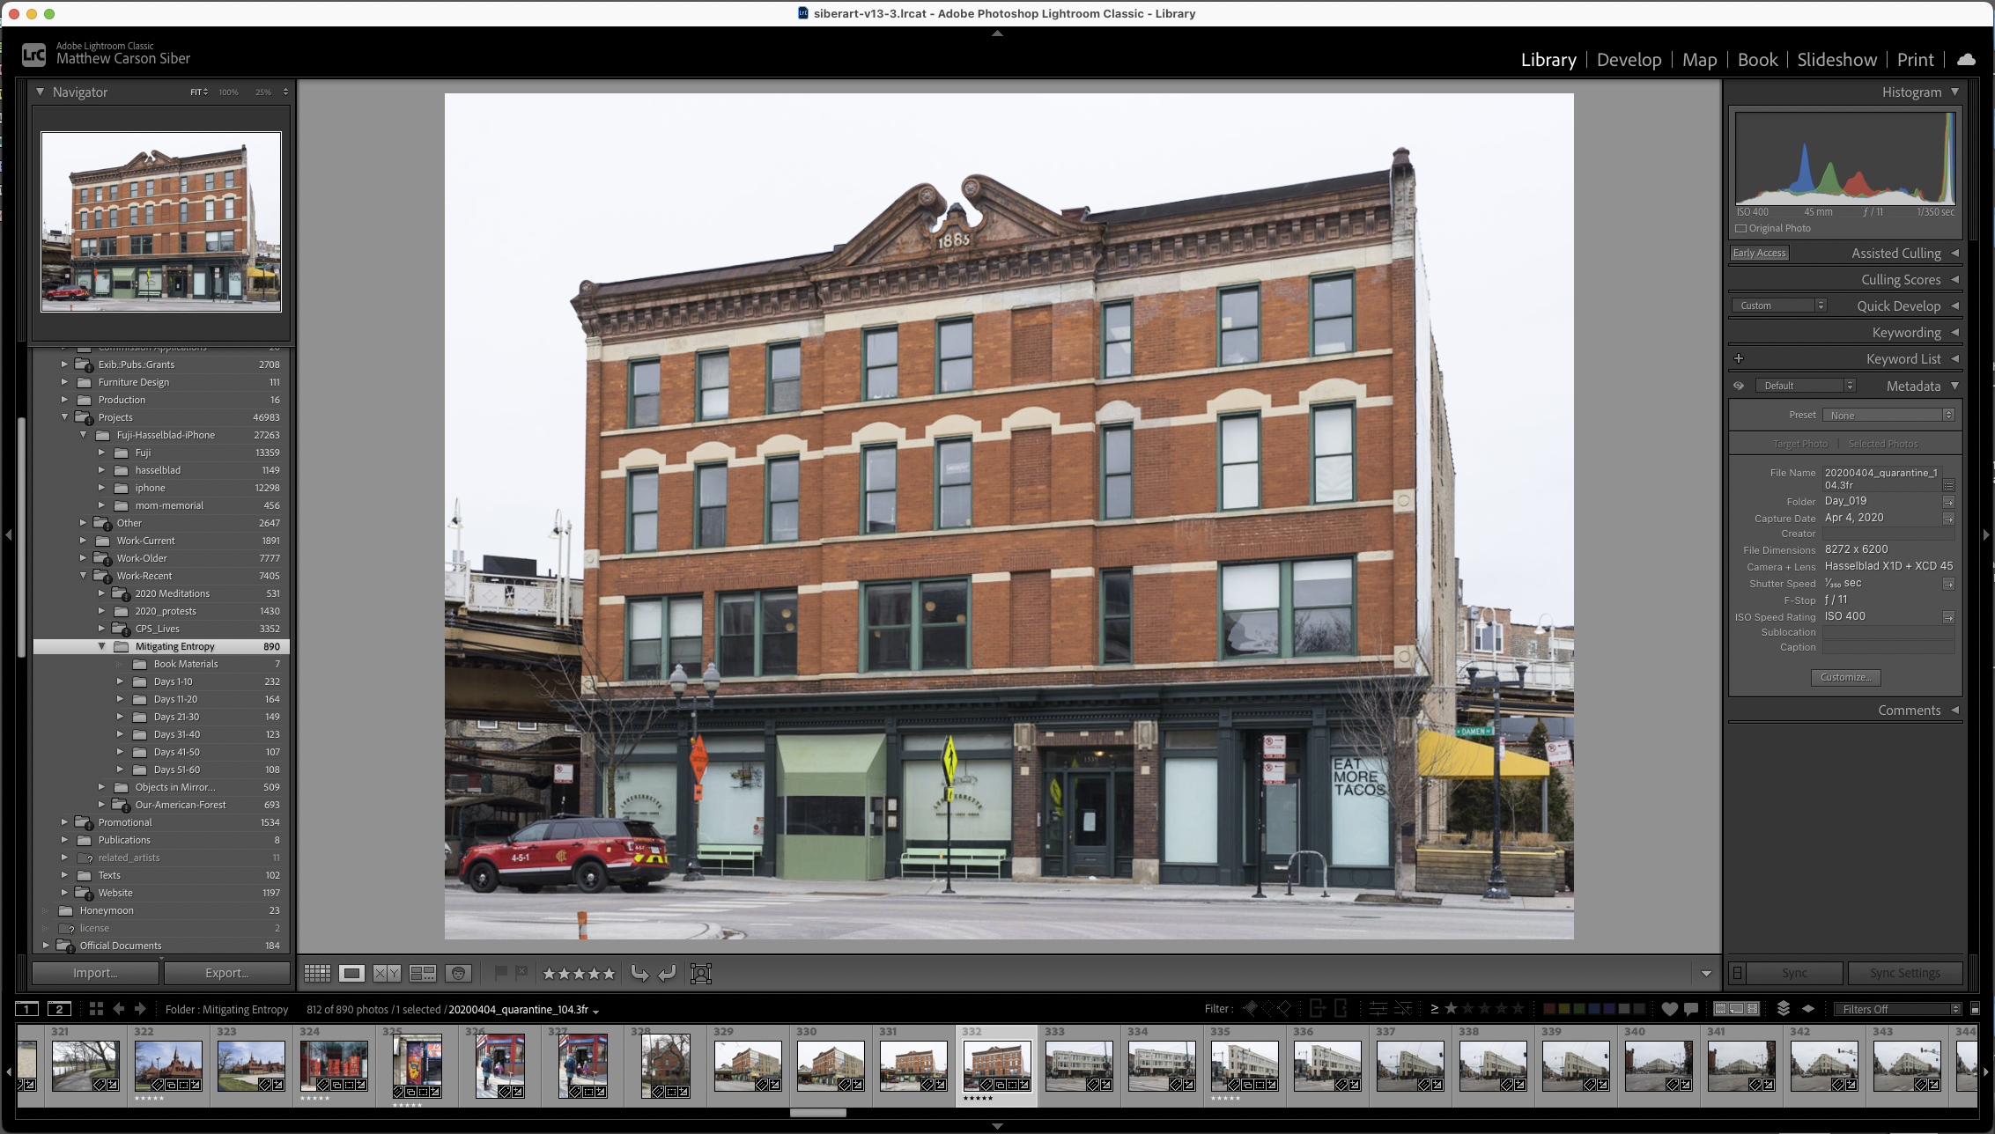
Task: Collapse the Navigator panel
Action: [x=40, y=92]
